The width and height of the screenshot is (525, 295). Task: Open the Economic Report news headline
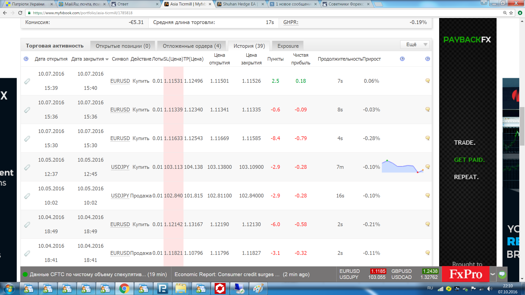click(x=242, y=274)
